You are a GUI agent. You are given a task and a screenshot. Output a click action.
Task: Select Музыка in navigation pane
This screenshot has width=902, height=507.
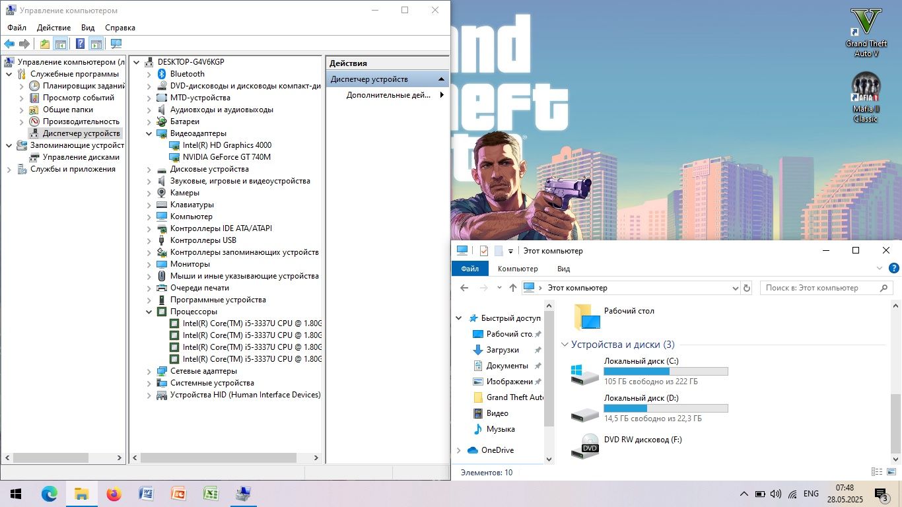pos(501,429)
